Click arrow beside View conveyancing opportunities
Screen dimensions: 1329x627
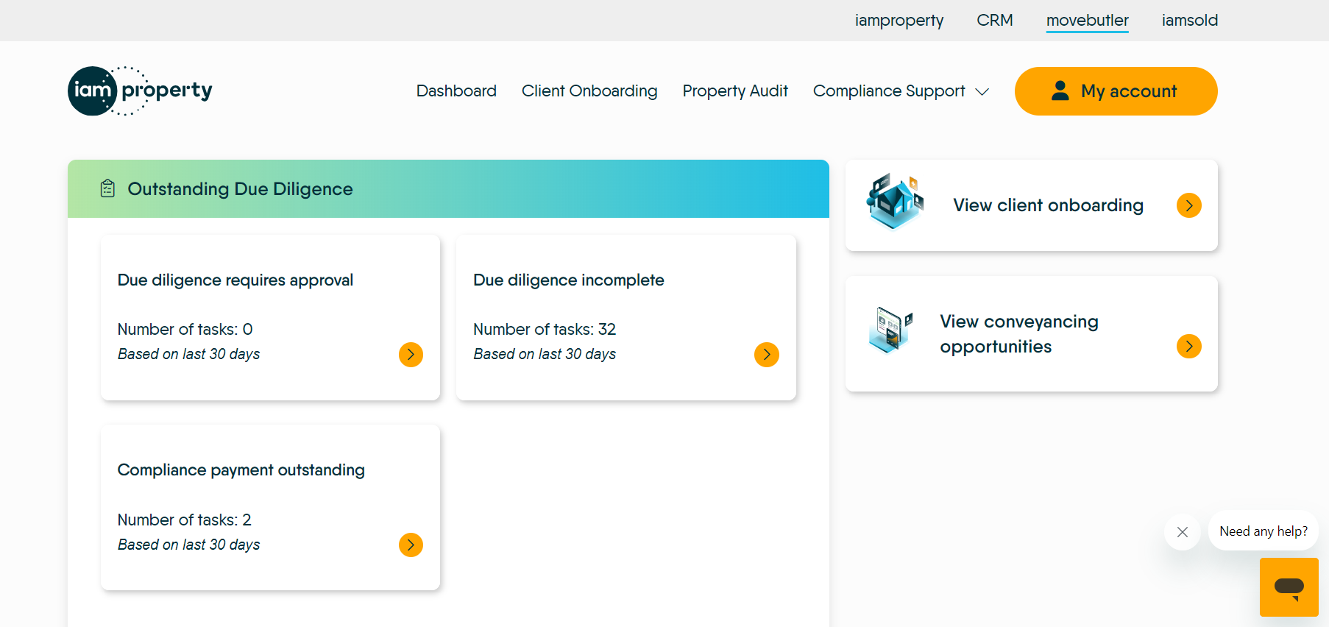click(1188, 346)
